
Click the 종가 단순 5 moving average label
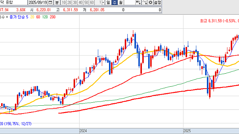pyautogui.click(x=19, y=17)
